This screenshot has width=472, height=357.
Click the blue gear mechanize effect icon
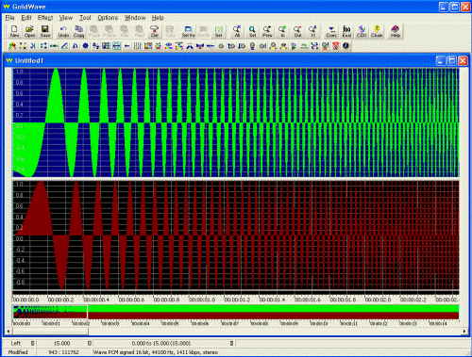[x=85, y=46]
